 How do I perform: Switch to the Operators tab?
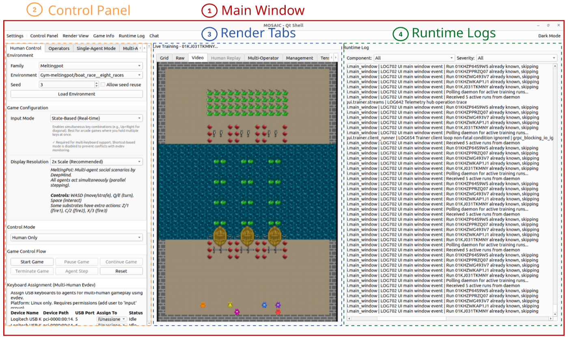tap(59, 48)
